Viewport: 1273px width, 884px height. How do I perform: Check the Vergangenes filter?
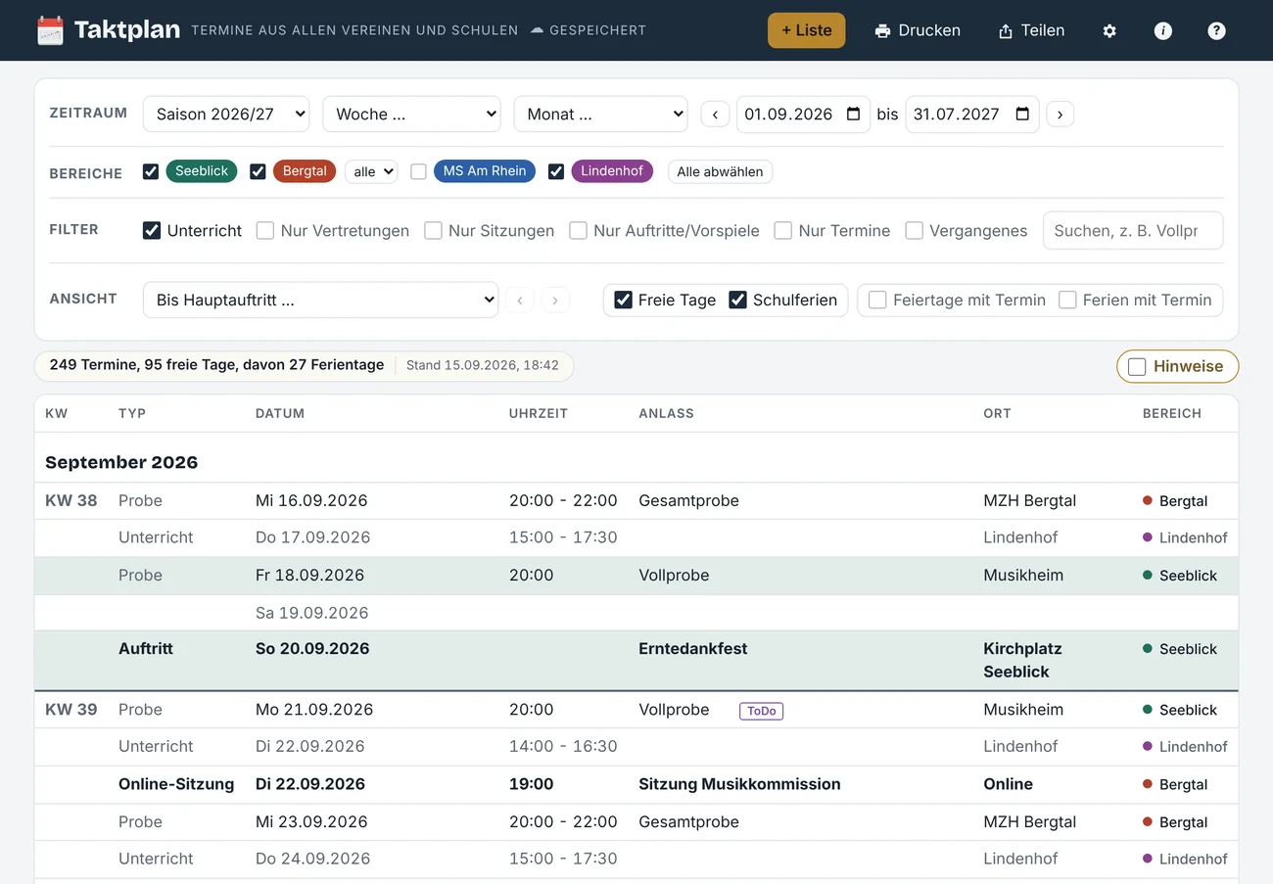(914, 231)
